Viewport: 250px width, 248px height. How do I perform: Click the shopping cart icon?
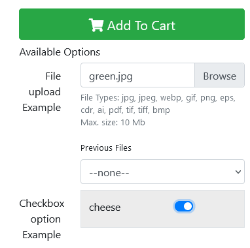click(x=96, y=25)
